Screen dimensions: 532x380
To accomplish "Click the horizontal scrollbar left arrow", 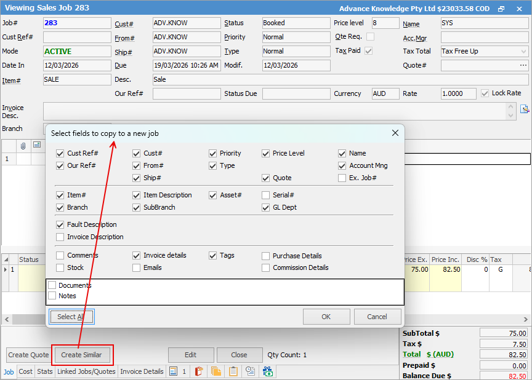I will tap(7, 319).
